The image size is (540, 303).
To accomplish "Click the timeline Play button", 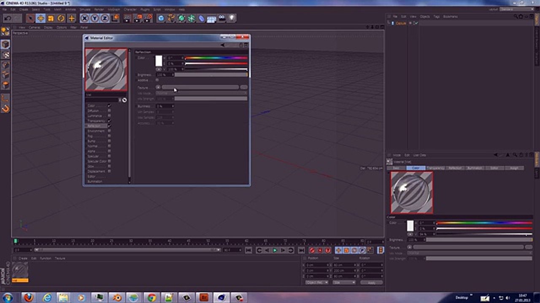I will click(275, 250).
